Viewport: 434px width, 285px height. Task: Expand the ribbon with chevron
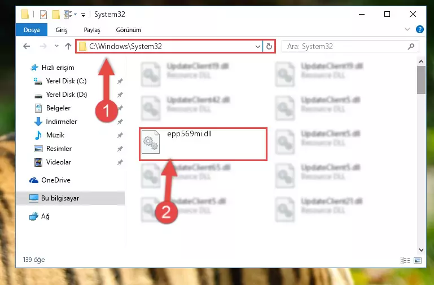(407, 29)
